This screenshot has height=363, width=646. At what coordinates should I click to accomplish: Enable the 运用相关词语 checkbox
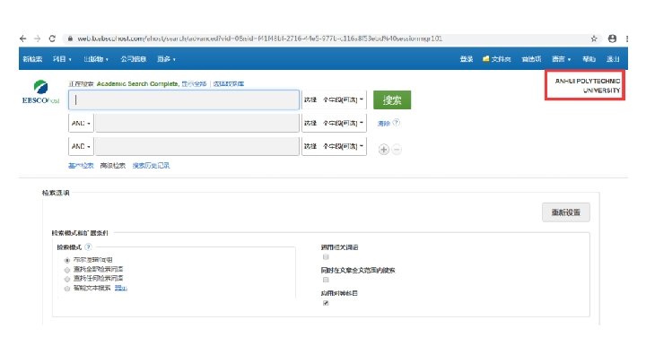tap(326, 257)
